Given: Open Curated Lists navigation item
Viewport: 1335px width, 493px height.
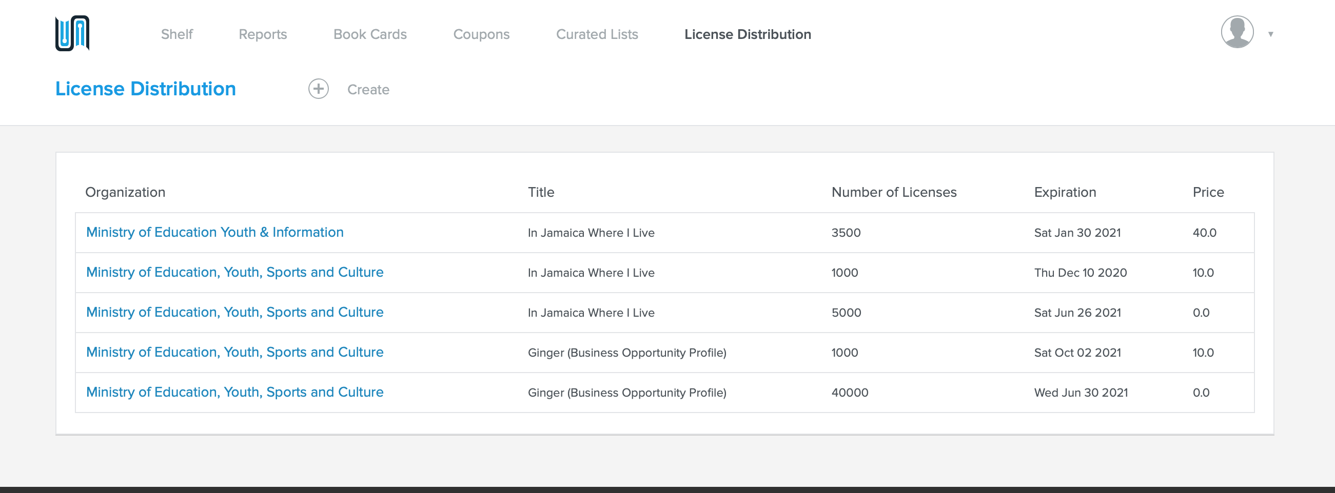Looking at the screenshot, I should click(x=597, y=34).
